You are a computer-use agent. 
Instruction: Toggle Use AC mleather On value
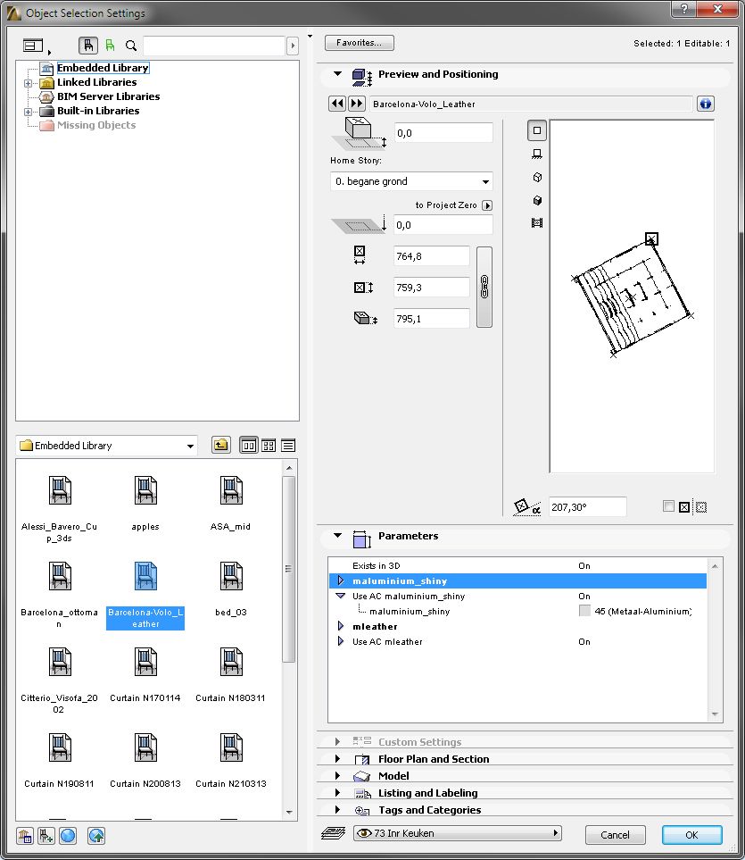(x=584, y=641)
